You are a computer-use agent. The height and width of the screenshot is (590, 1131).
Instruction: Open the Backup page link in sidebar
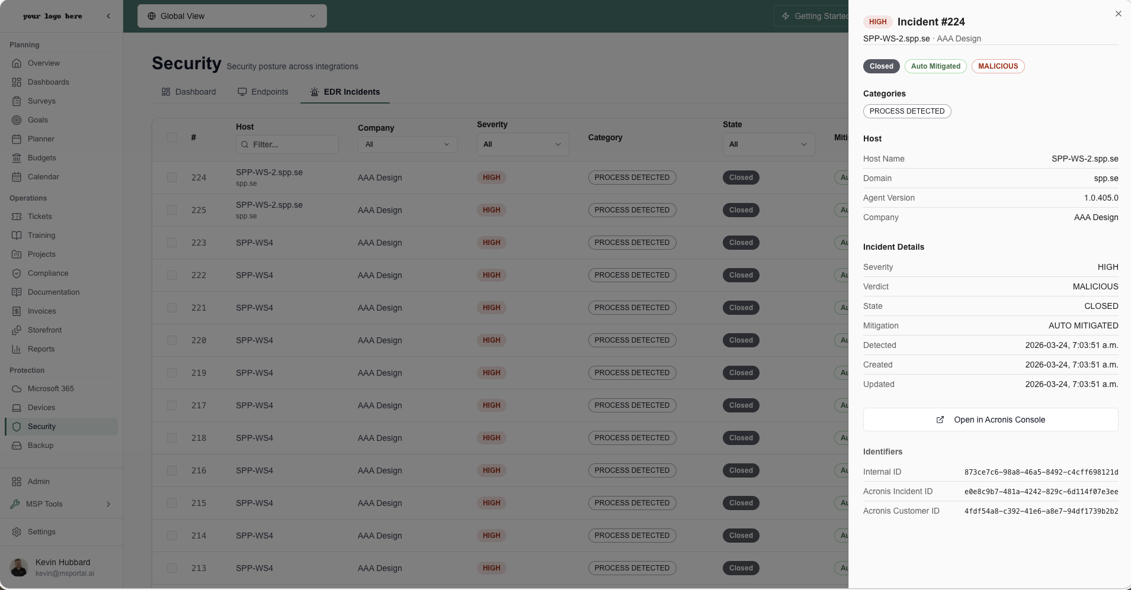click(40, 446)
